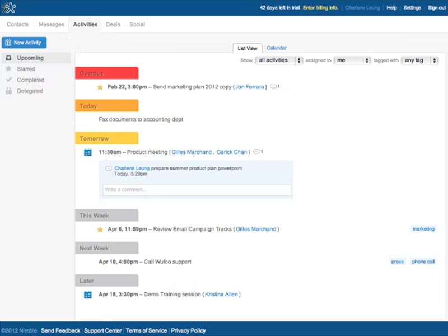The image size is (448, 336).
Task: Create a New Activity
Action: pos(24,43)
